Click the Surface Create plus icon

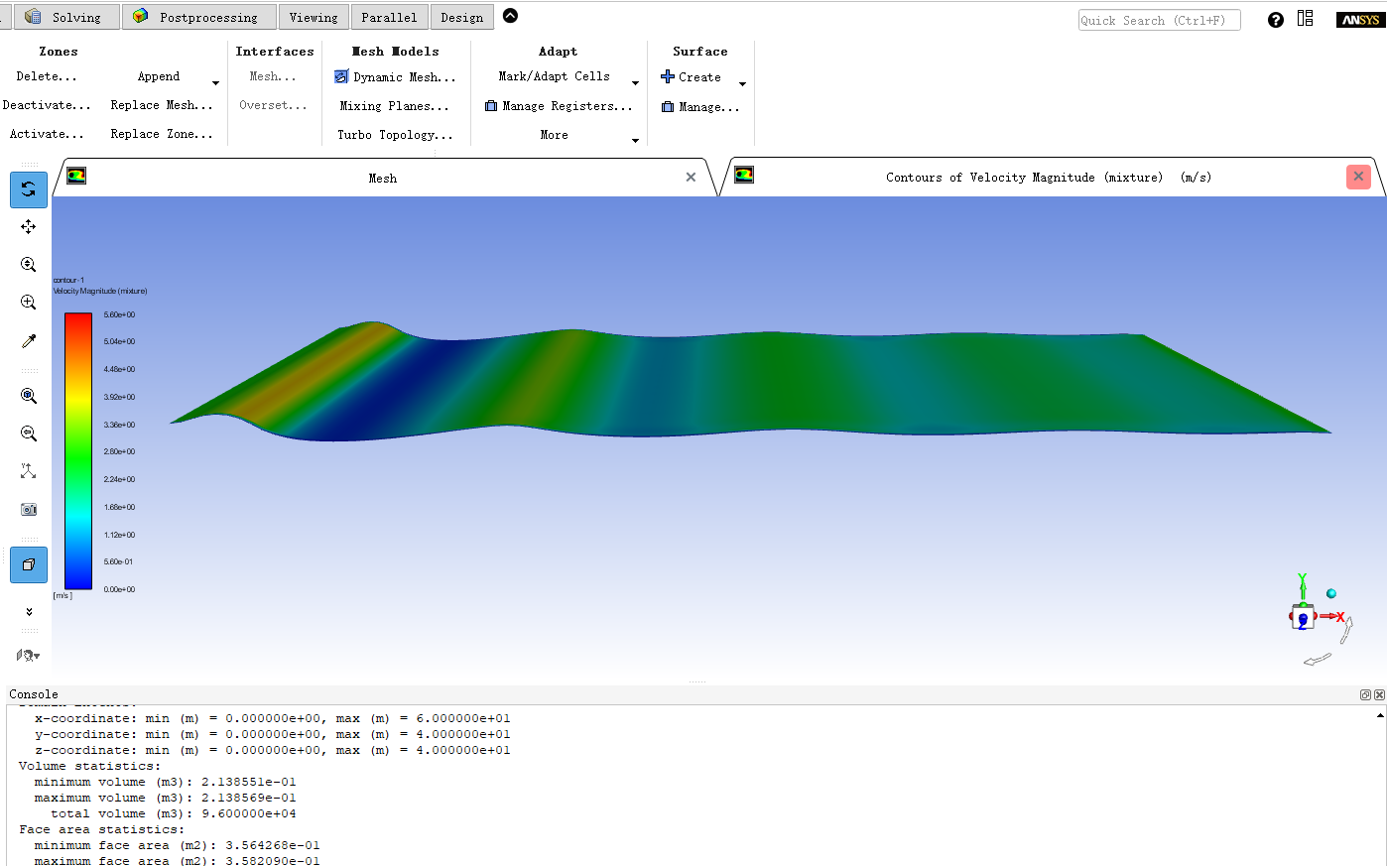tap(668, 76)
